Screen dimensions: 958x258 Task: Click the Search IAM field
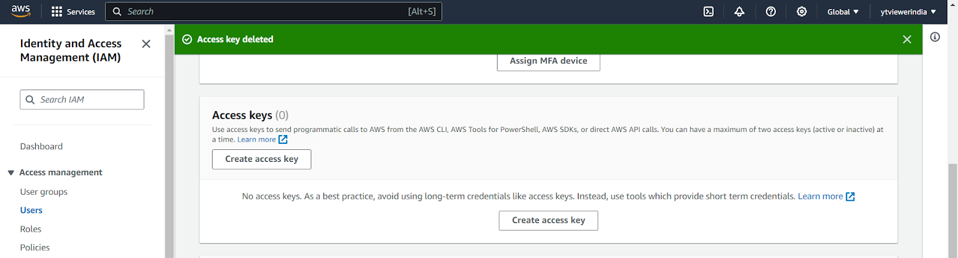(82, 100)
